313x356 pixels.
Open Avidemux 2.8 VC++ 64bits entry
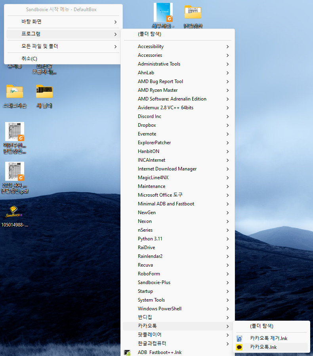178,108
